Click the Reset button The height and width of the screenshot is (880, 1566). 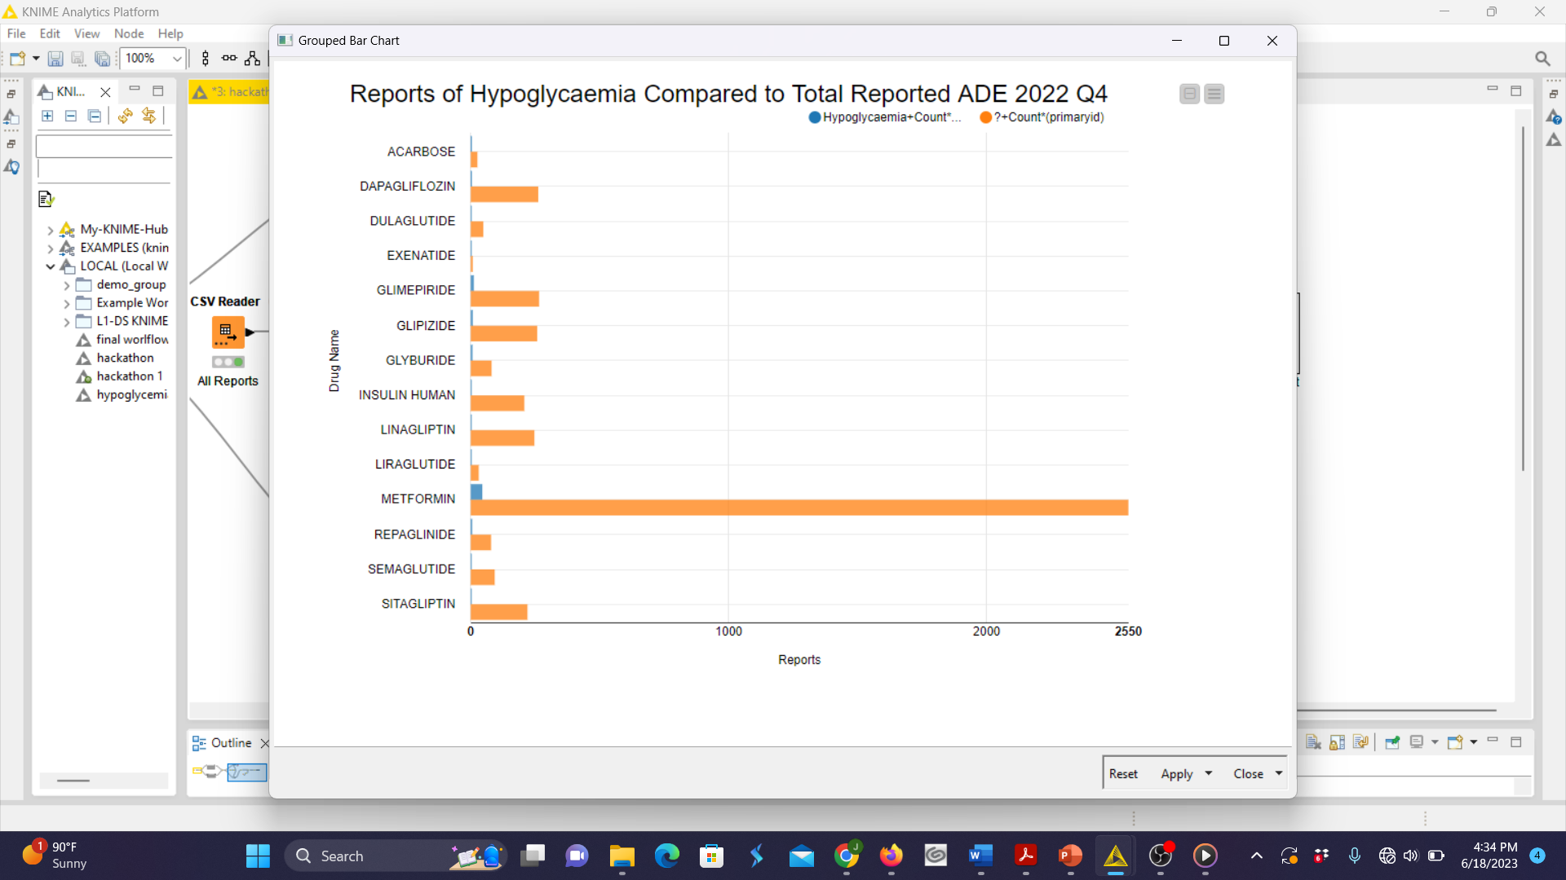(1123, 773)
